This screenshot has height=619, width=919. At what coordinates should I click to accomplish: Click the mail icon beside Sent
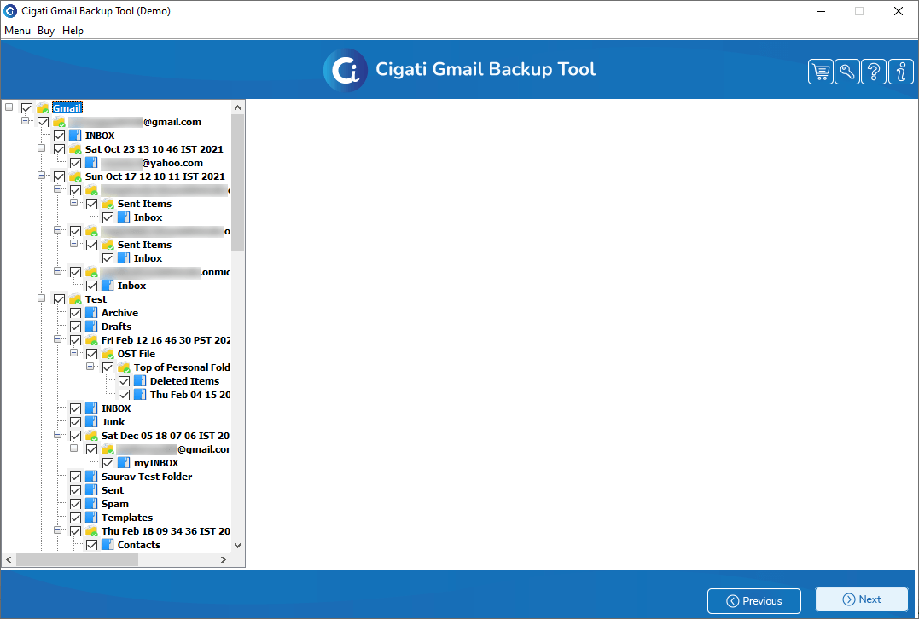[91, 490]
